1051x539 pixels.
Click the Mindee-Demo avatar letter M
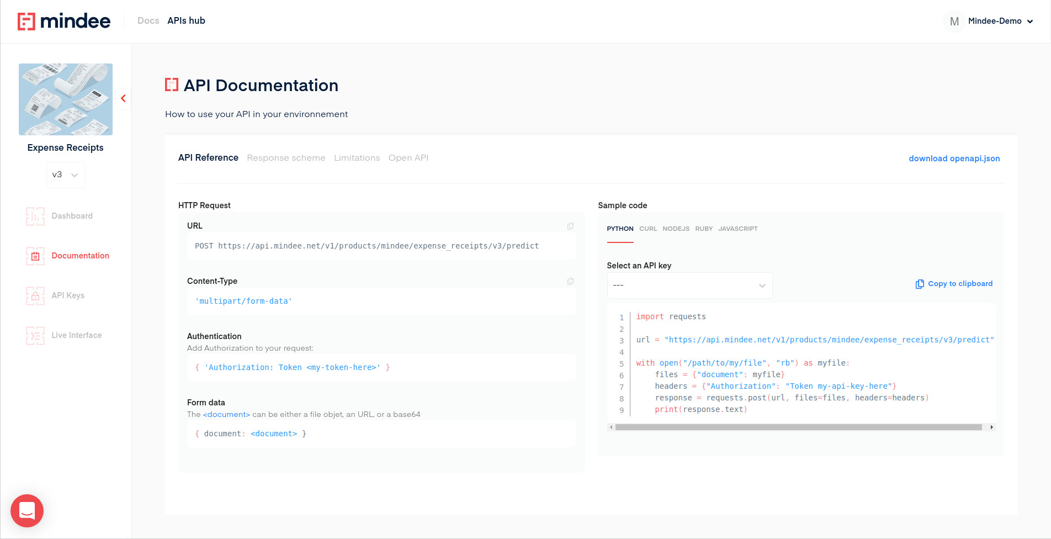click(954, 21)
